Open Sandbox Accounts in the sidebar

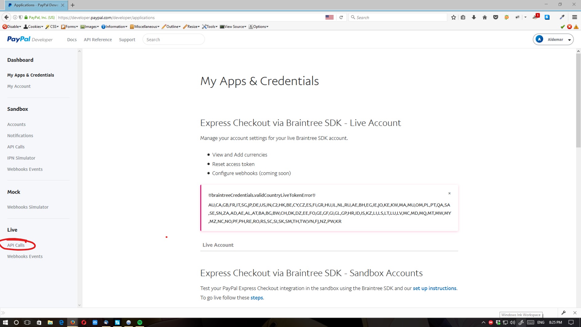point(16,124)
